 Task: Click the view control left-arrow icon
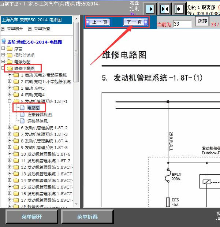pyautogui.click(x=179, y=9)
